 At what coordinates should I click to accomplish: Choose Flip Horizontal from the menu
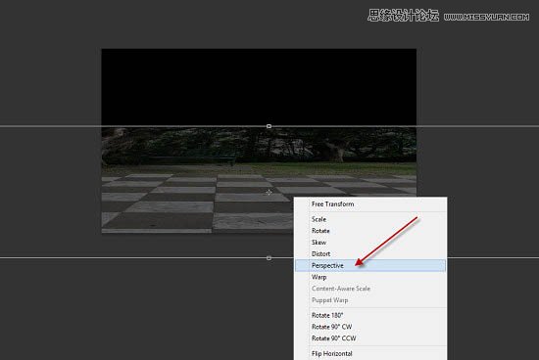click(x=370, y=353)
